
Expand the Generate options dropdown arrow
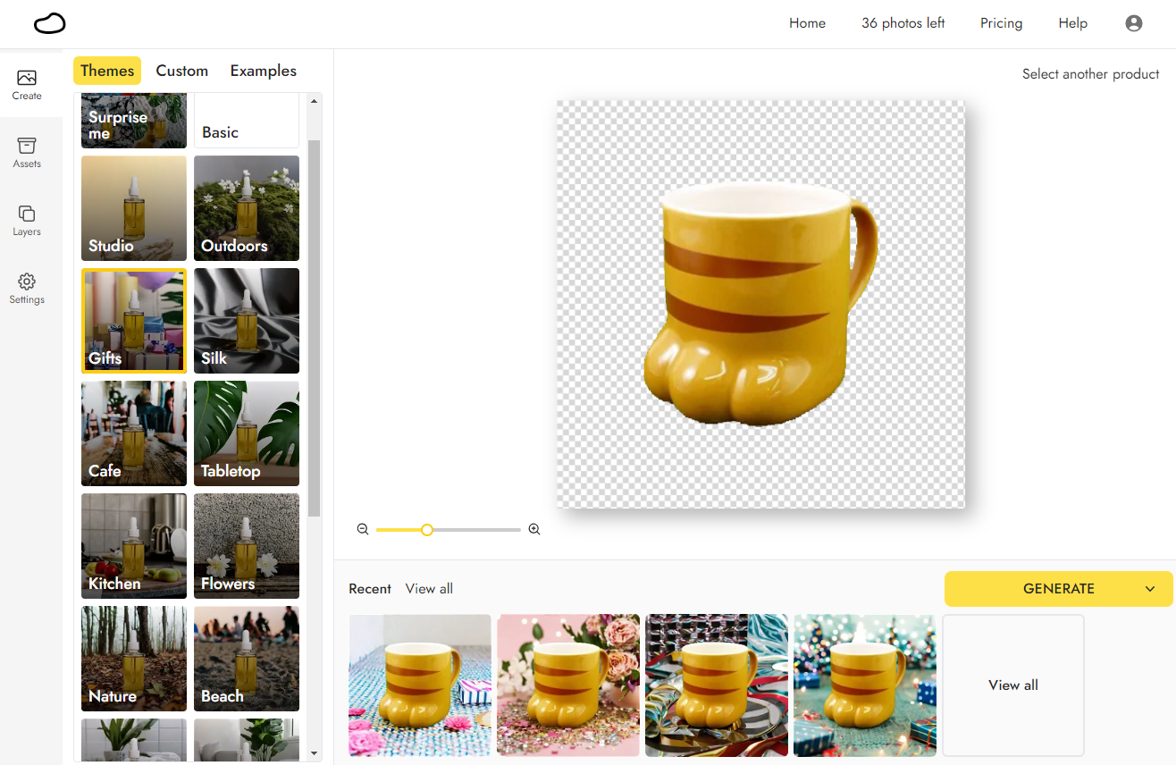(1150, 589)
